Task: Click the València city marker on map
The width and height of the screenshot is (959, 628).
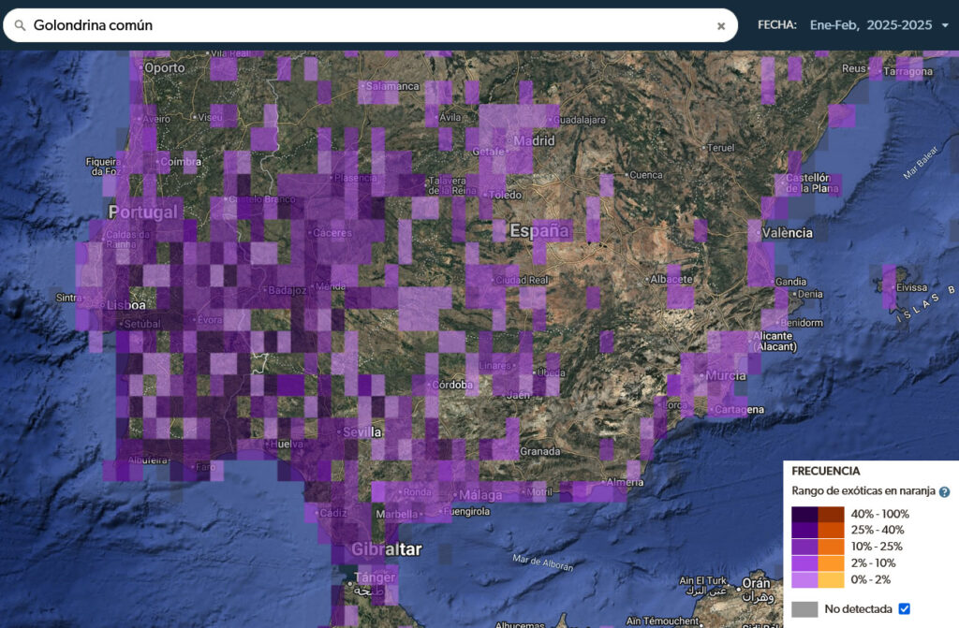Action: [757, 233]
